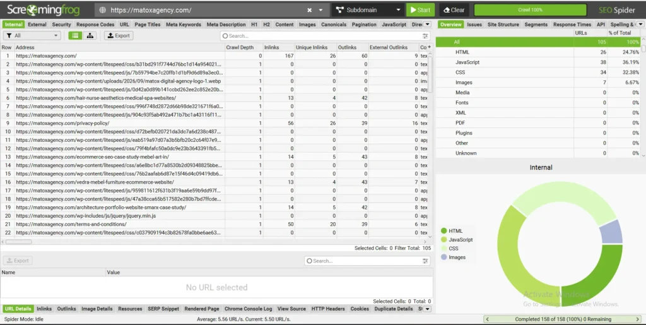Select the matox-digital-agency-logo-1.webp row

[x=214, y=81]
